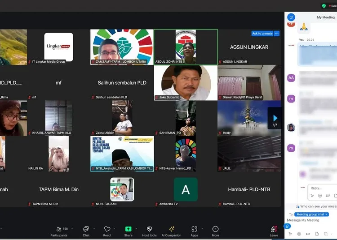Expand the Participants options chevron
This screenshot has width=337, height=240.
pos(72,229)
